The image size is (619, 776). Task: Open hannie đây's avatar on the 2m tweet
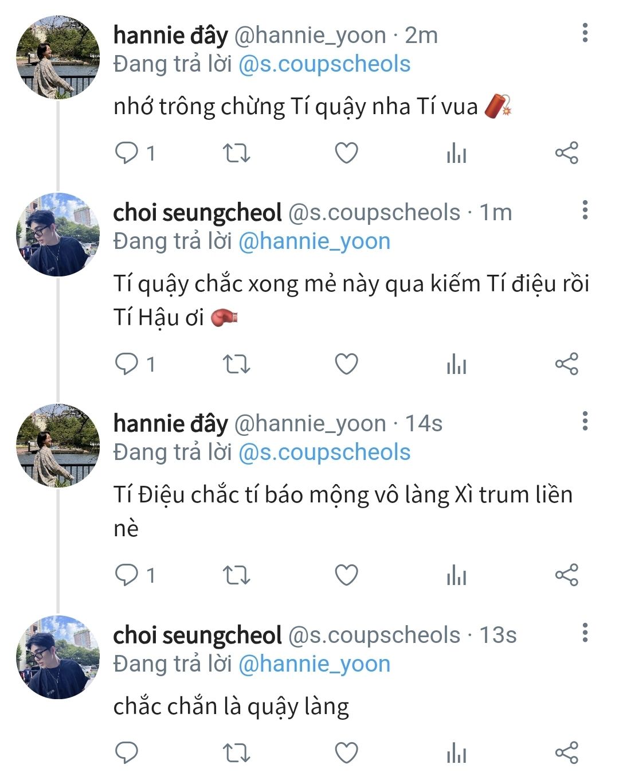pyautogui.click(x=58, y=57)
